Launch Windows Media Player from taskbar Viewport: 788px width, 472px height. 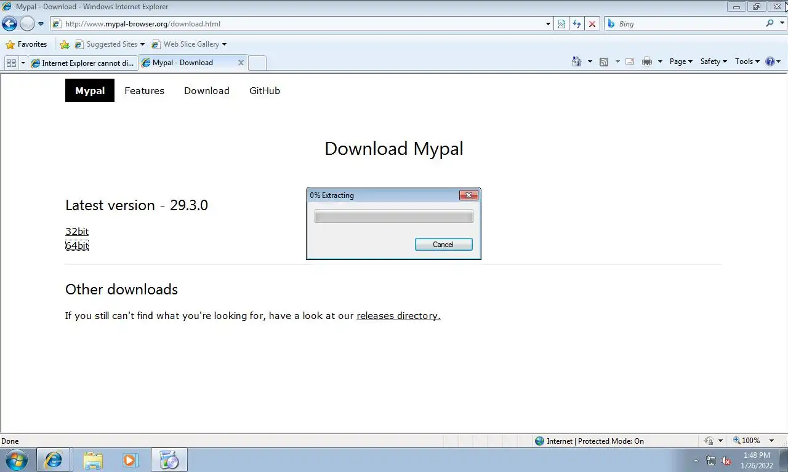coord(130,460)
